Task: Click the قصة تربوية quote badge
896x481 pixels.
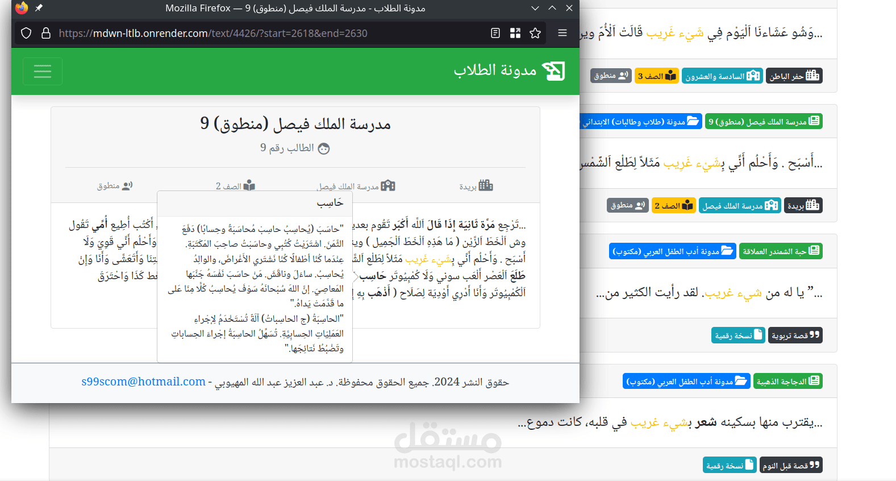Action: [x=795, y=335]
